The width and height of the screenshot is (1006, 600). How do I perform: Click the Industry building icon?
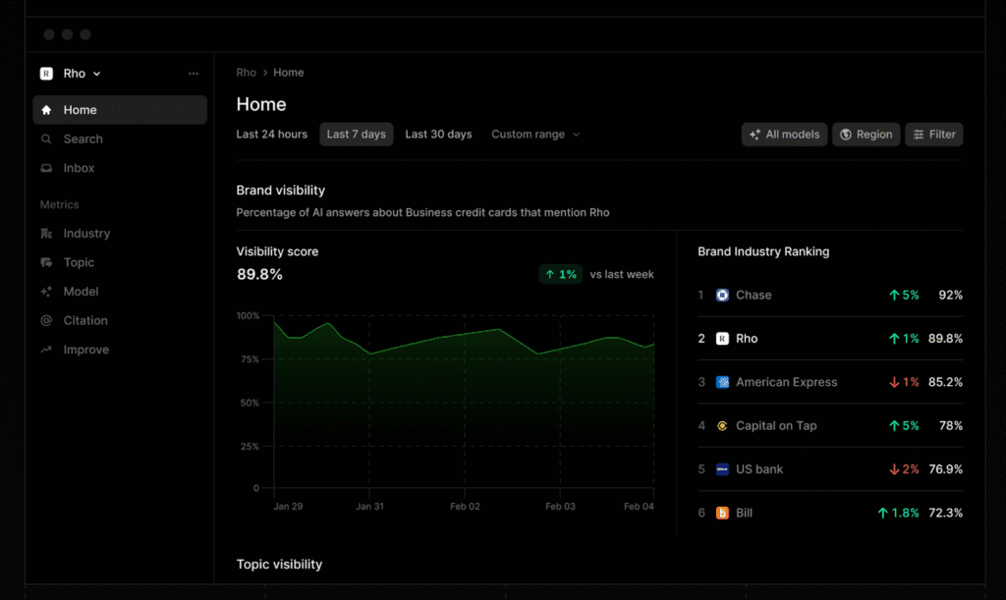(46, 234)
